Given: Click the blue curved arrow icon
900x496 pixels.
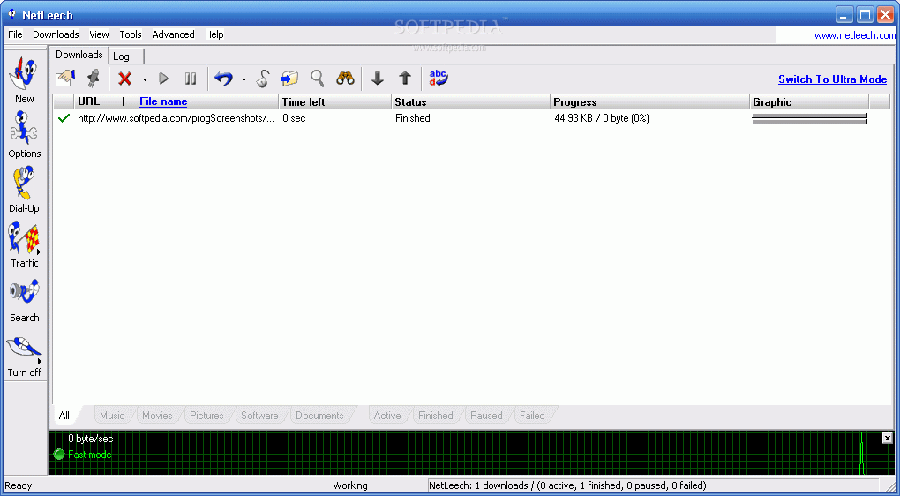Looking at the screenshot, I should [223, 79].
